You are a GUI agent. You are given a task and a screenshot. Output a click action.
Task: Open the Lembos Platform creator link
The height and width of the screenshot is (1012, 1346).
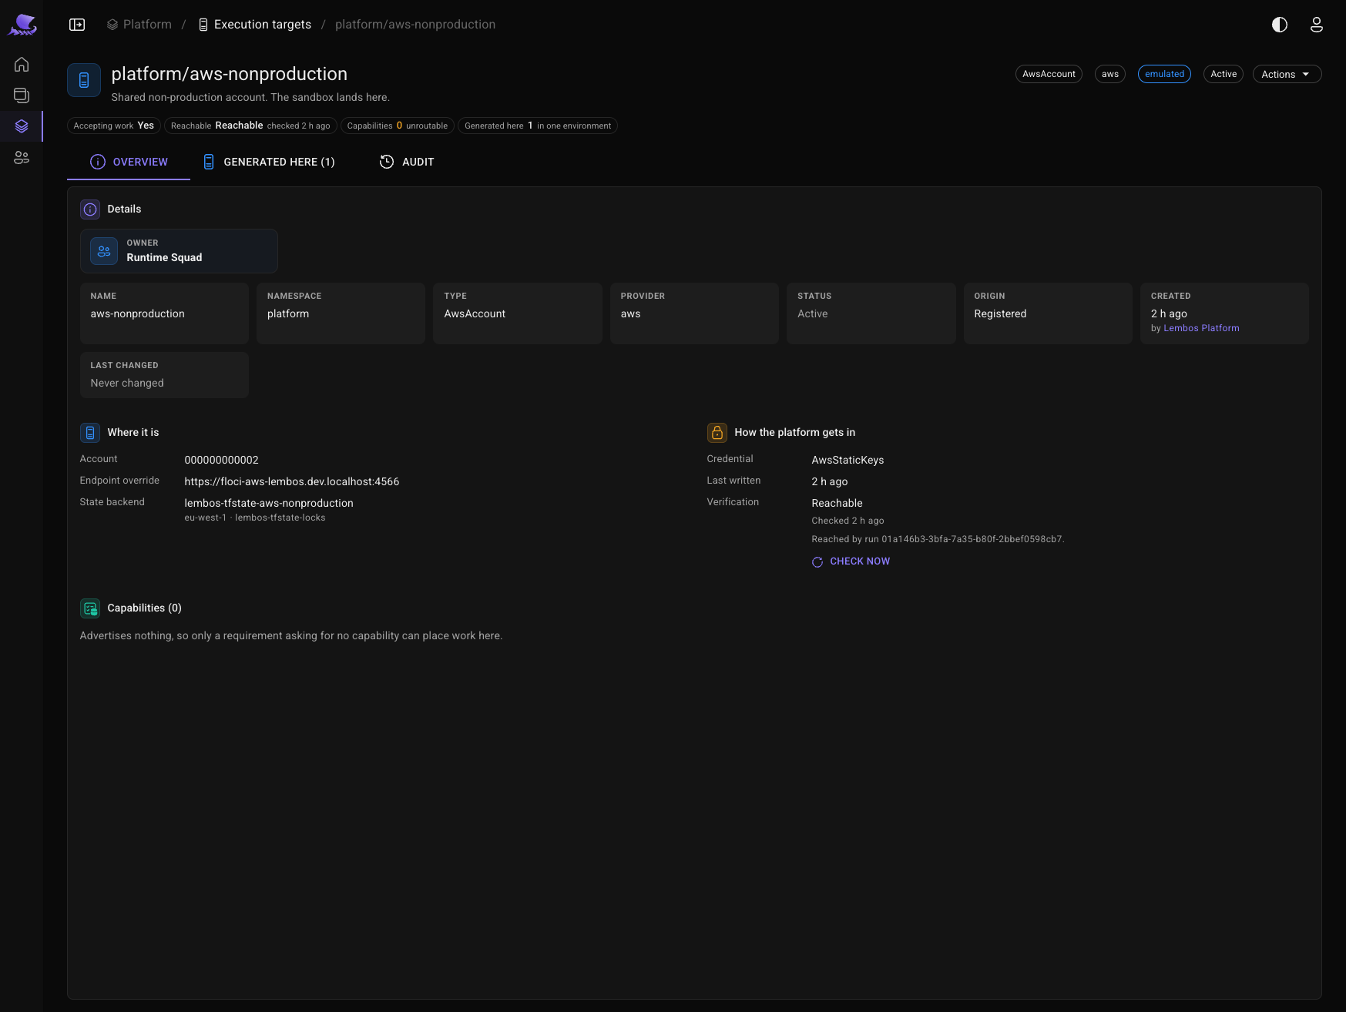1201,328
